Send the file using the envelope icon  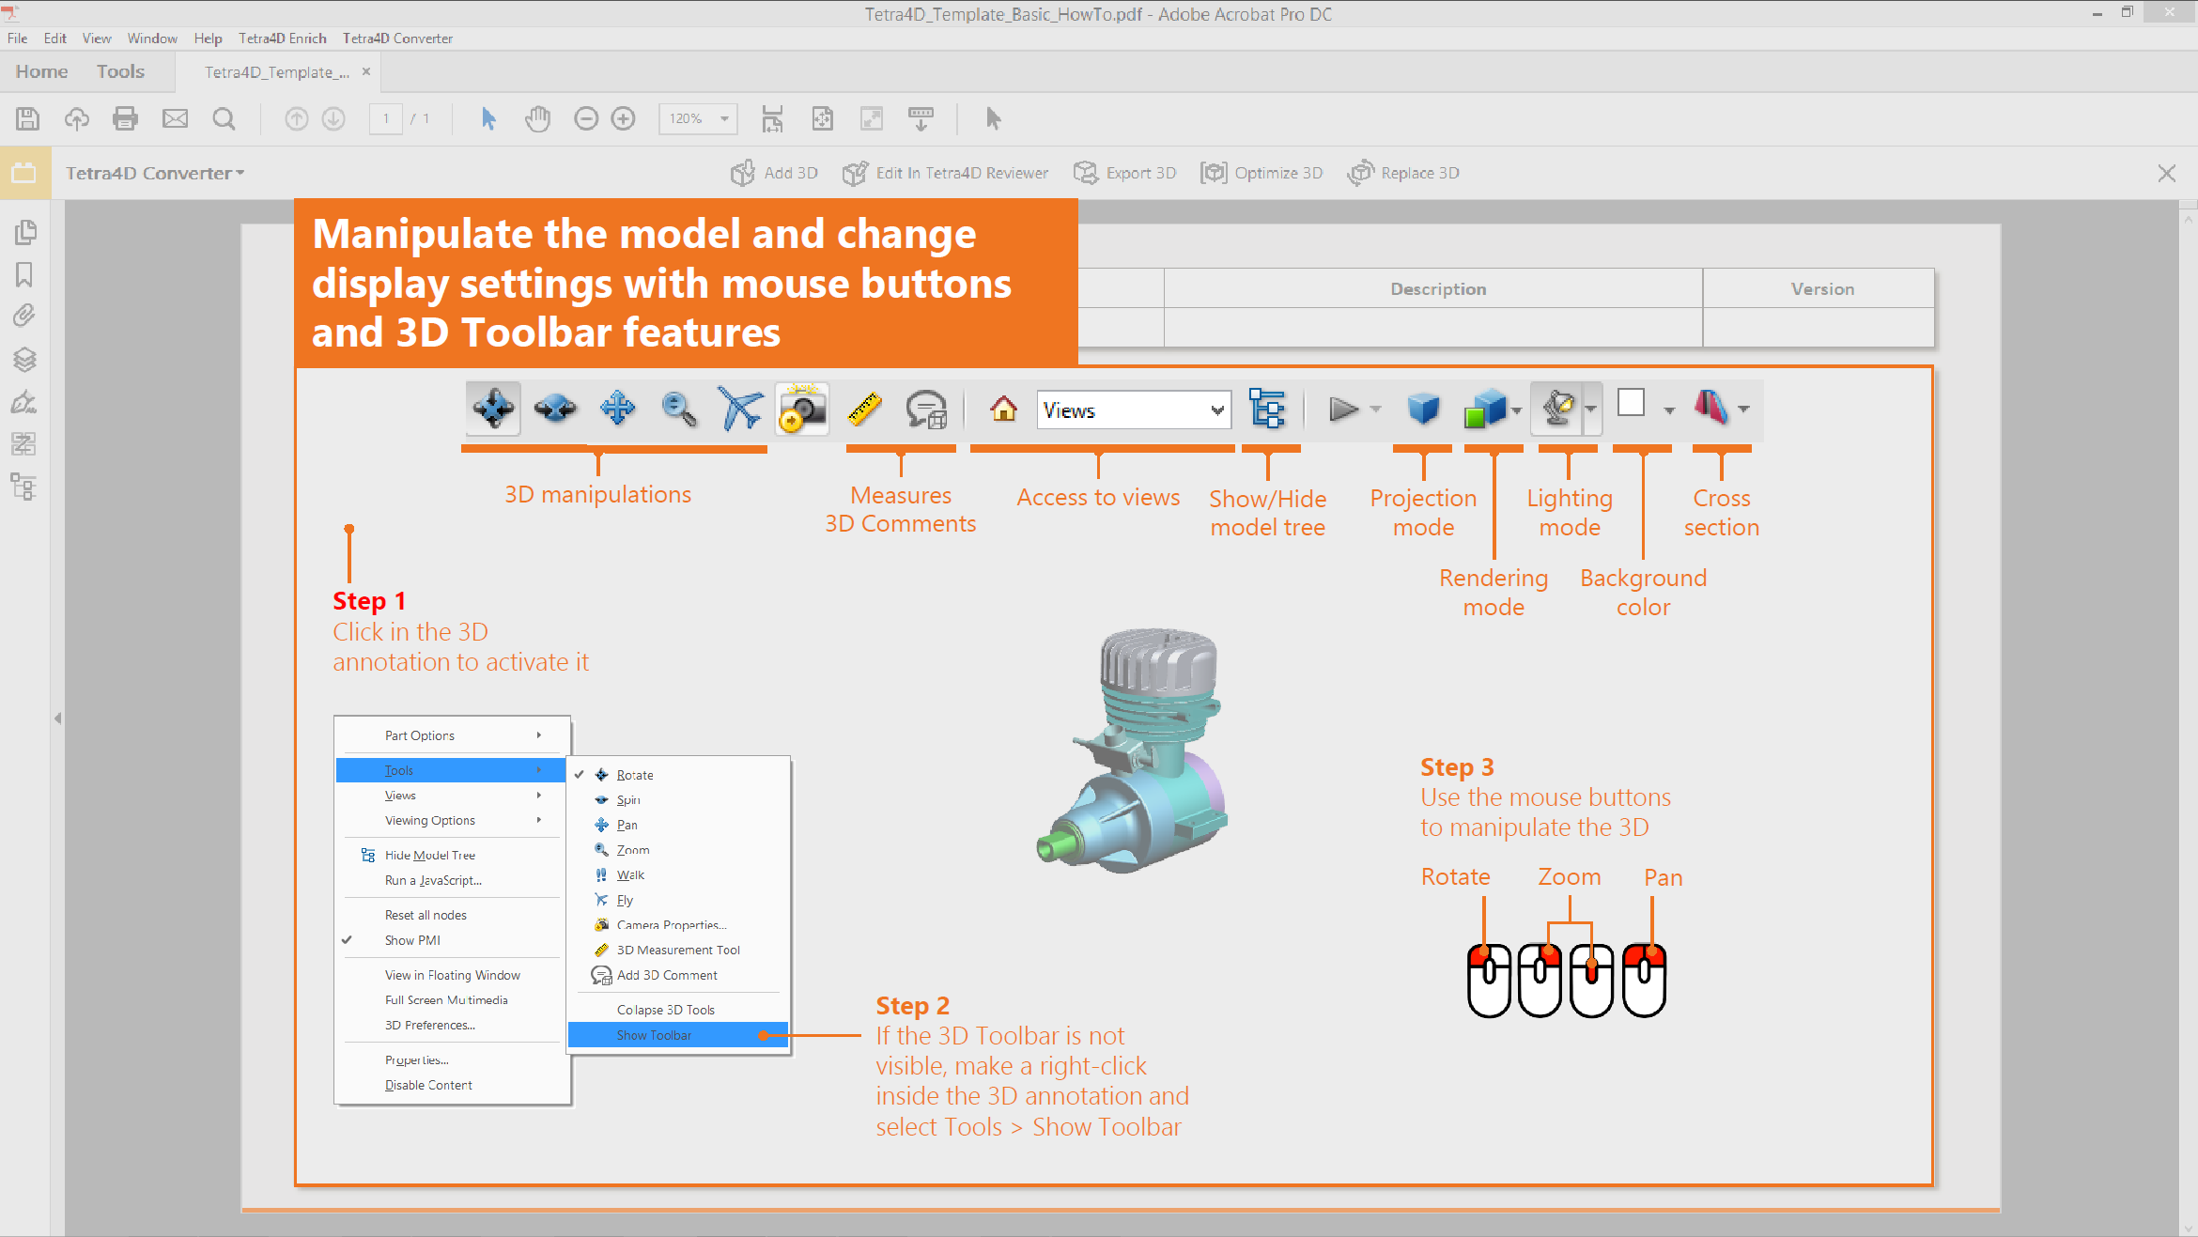pyautogui.click(x=175, y=118)
